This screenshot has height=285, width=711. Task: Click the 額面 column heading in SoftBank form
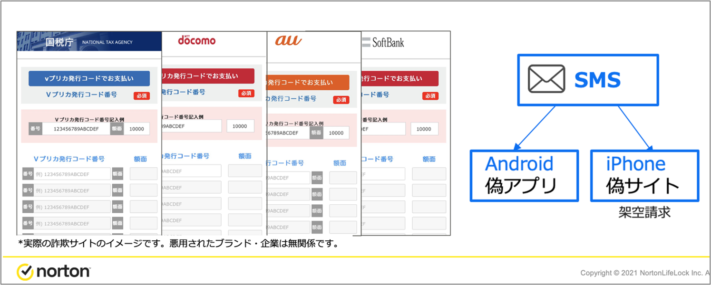[429, 159]
